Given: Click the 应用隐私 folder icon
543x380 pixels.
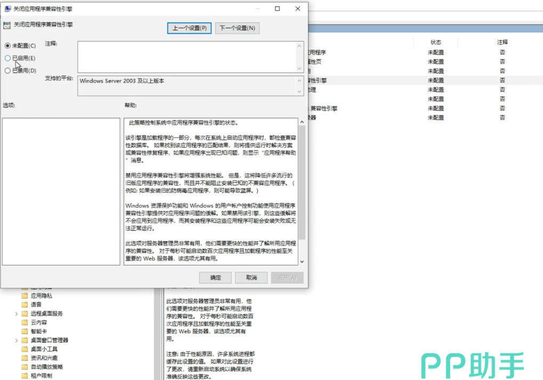Looking at the screenshot, I should tap(24, 296).
